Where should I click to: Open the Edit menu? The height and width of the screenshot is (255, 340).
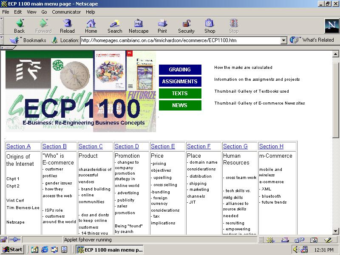18,12
